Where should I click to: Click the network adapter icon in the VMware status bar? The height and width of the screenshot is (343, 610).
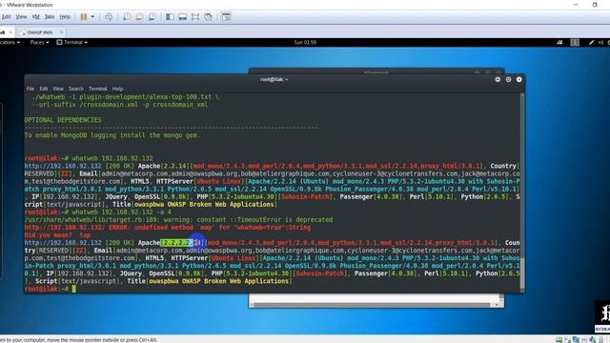tap(576, 340)
